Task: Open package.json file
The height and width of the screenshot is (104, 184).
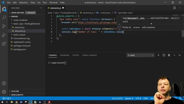Action: coord(26,49)
